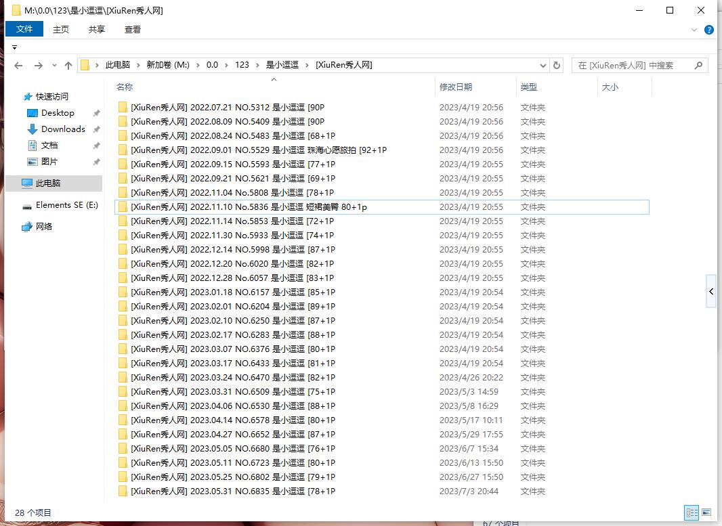This screenshot has height=526, width=722.
Task: Switch to the 共享 ribbon tab
Action: click(x=97, y=30)
